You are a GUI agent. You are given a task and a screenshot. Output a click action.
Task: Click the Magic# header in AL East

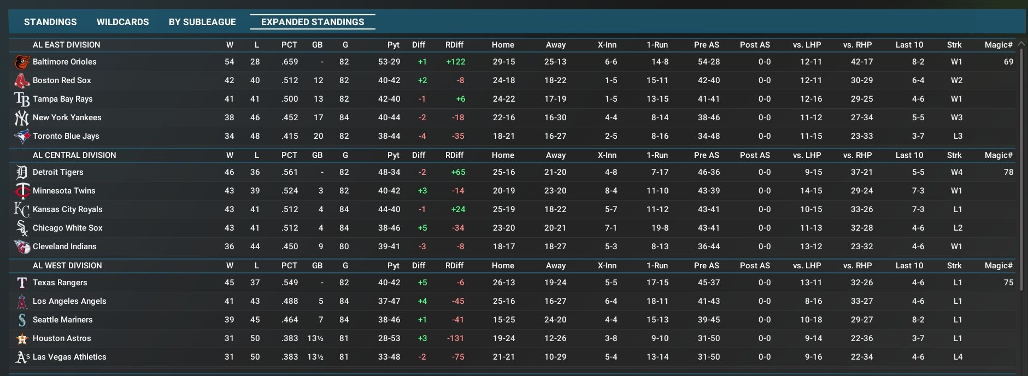(998, 45)
